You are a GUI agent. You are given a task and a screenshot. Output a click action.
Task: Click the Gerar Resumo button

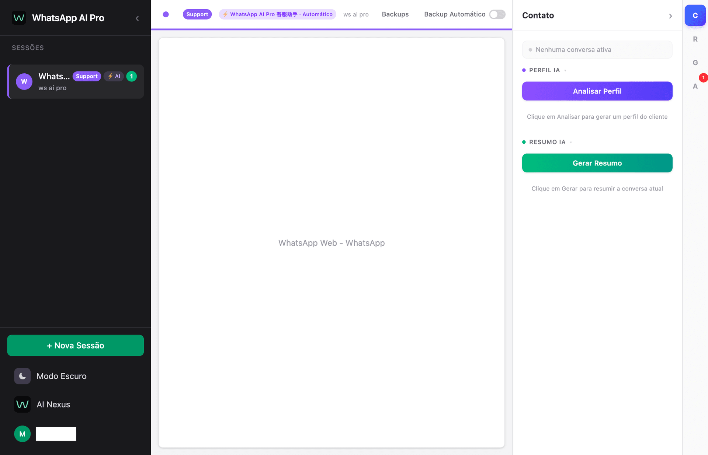[x=597, y=163]
